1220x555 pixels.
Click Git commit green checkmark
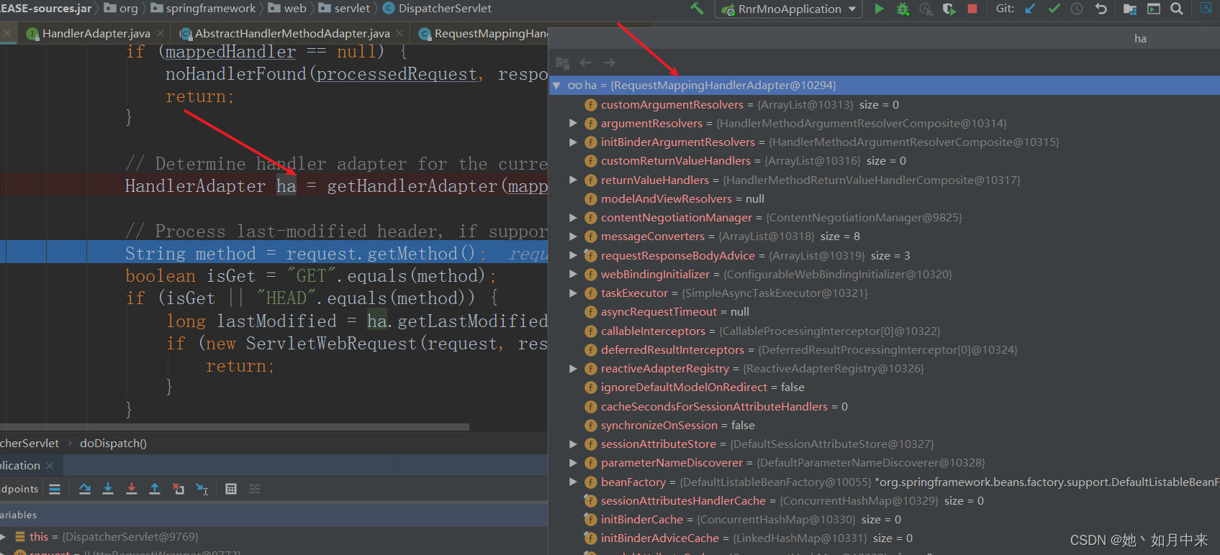(1054, 9)
